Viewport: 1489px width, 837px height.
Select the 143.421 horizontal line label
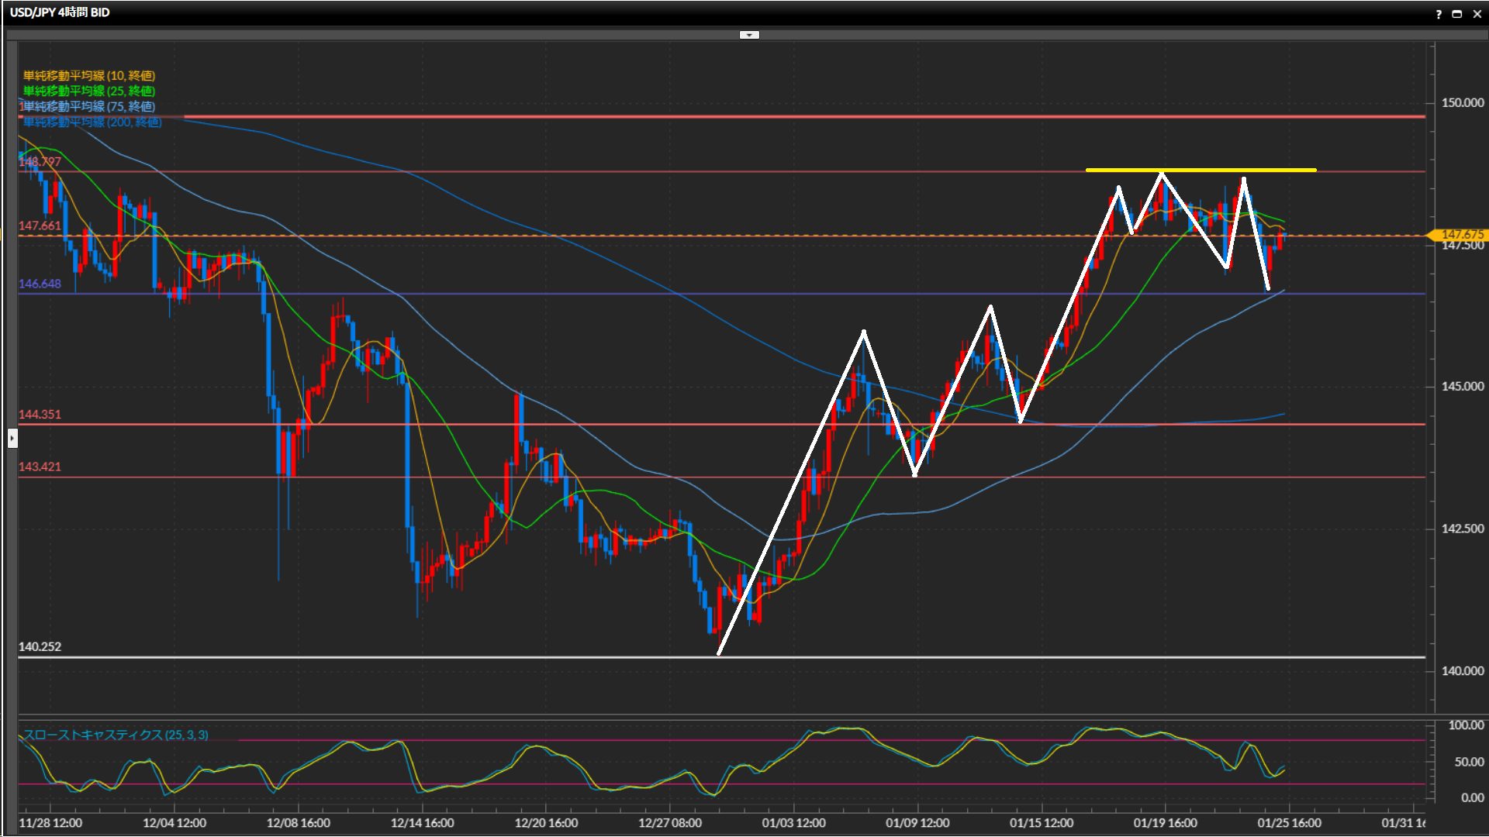pos(40,467)
